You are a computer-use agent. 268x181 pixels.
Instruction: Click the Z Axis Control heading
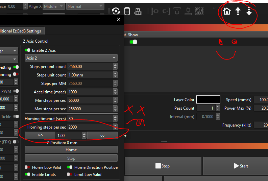[35, 41]
